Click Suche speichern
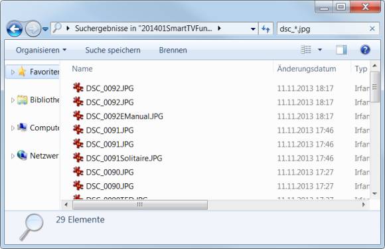 click(113, 50)
